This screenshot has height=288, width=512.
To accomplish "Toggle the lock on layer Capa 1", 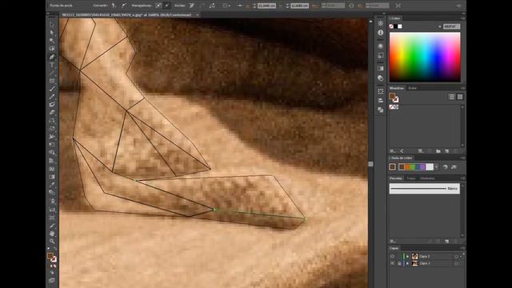I will point(399,263).
